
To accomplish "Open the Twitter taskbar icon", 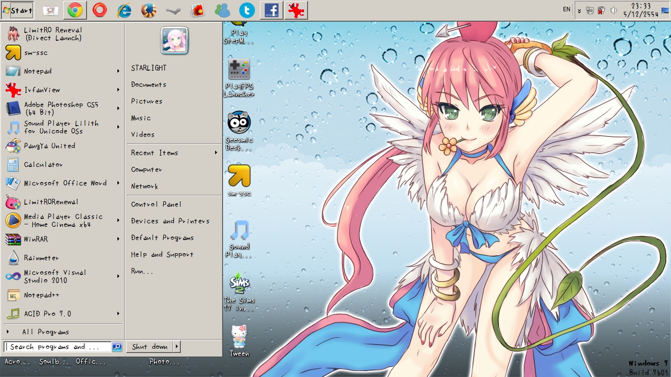I will click(x=247, y=10).
